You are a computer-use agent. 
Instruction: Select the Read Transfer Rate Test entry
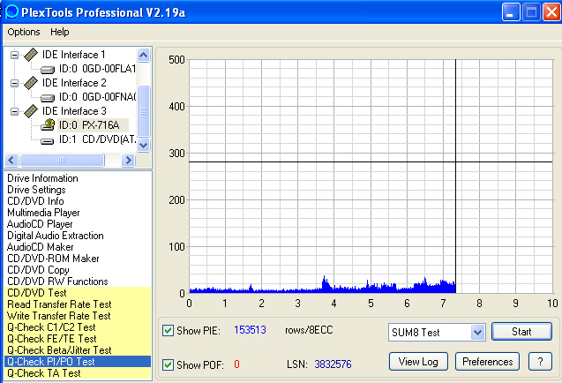pos(78,304)
